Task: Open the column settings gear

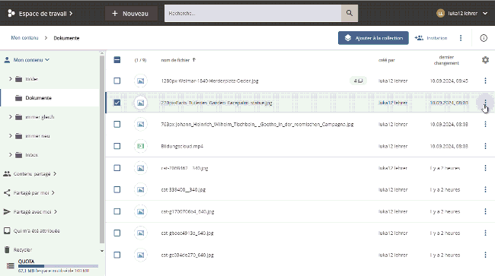Action: click(485, 60)
